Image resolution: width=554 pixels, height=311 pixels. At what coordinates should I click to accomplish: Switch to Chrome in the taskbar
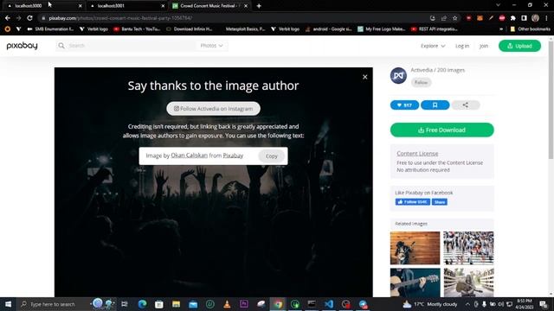278,304
